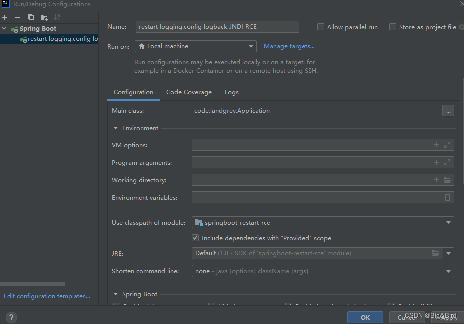Check Store as project file
The height and width of the screenshot is (324, 464).
[x=393, y=27]
